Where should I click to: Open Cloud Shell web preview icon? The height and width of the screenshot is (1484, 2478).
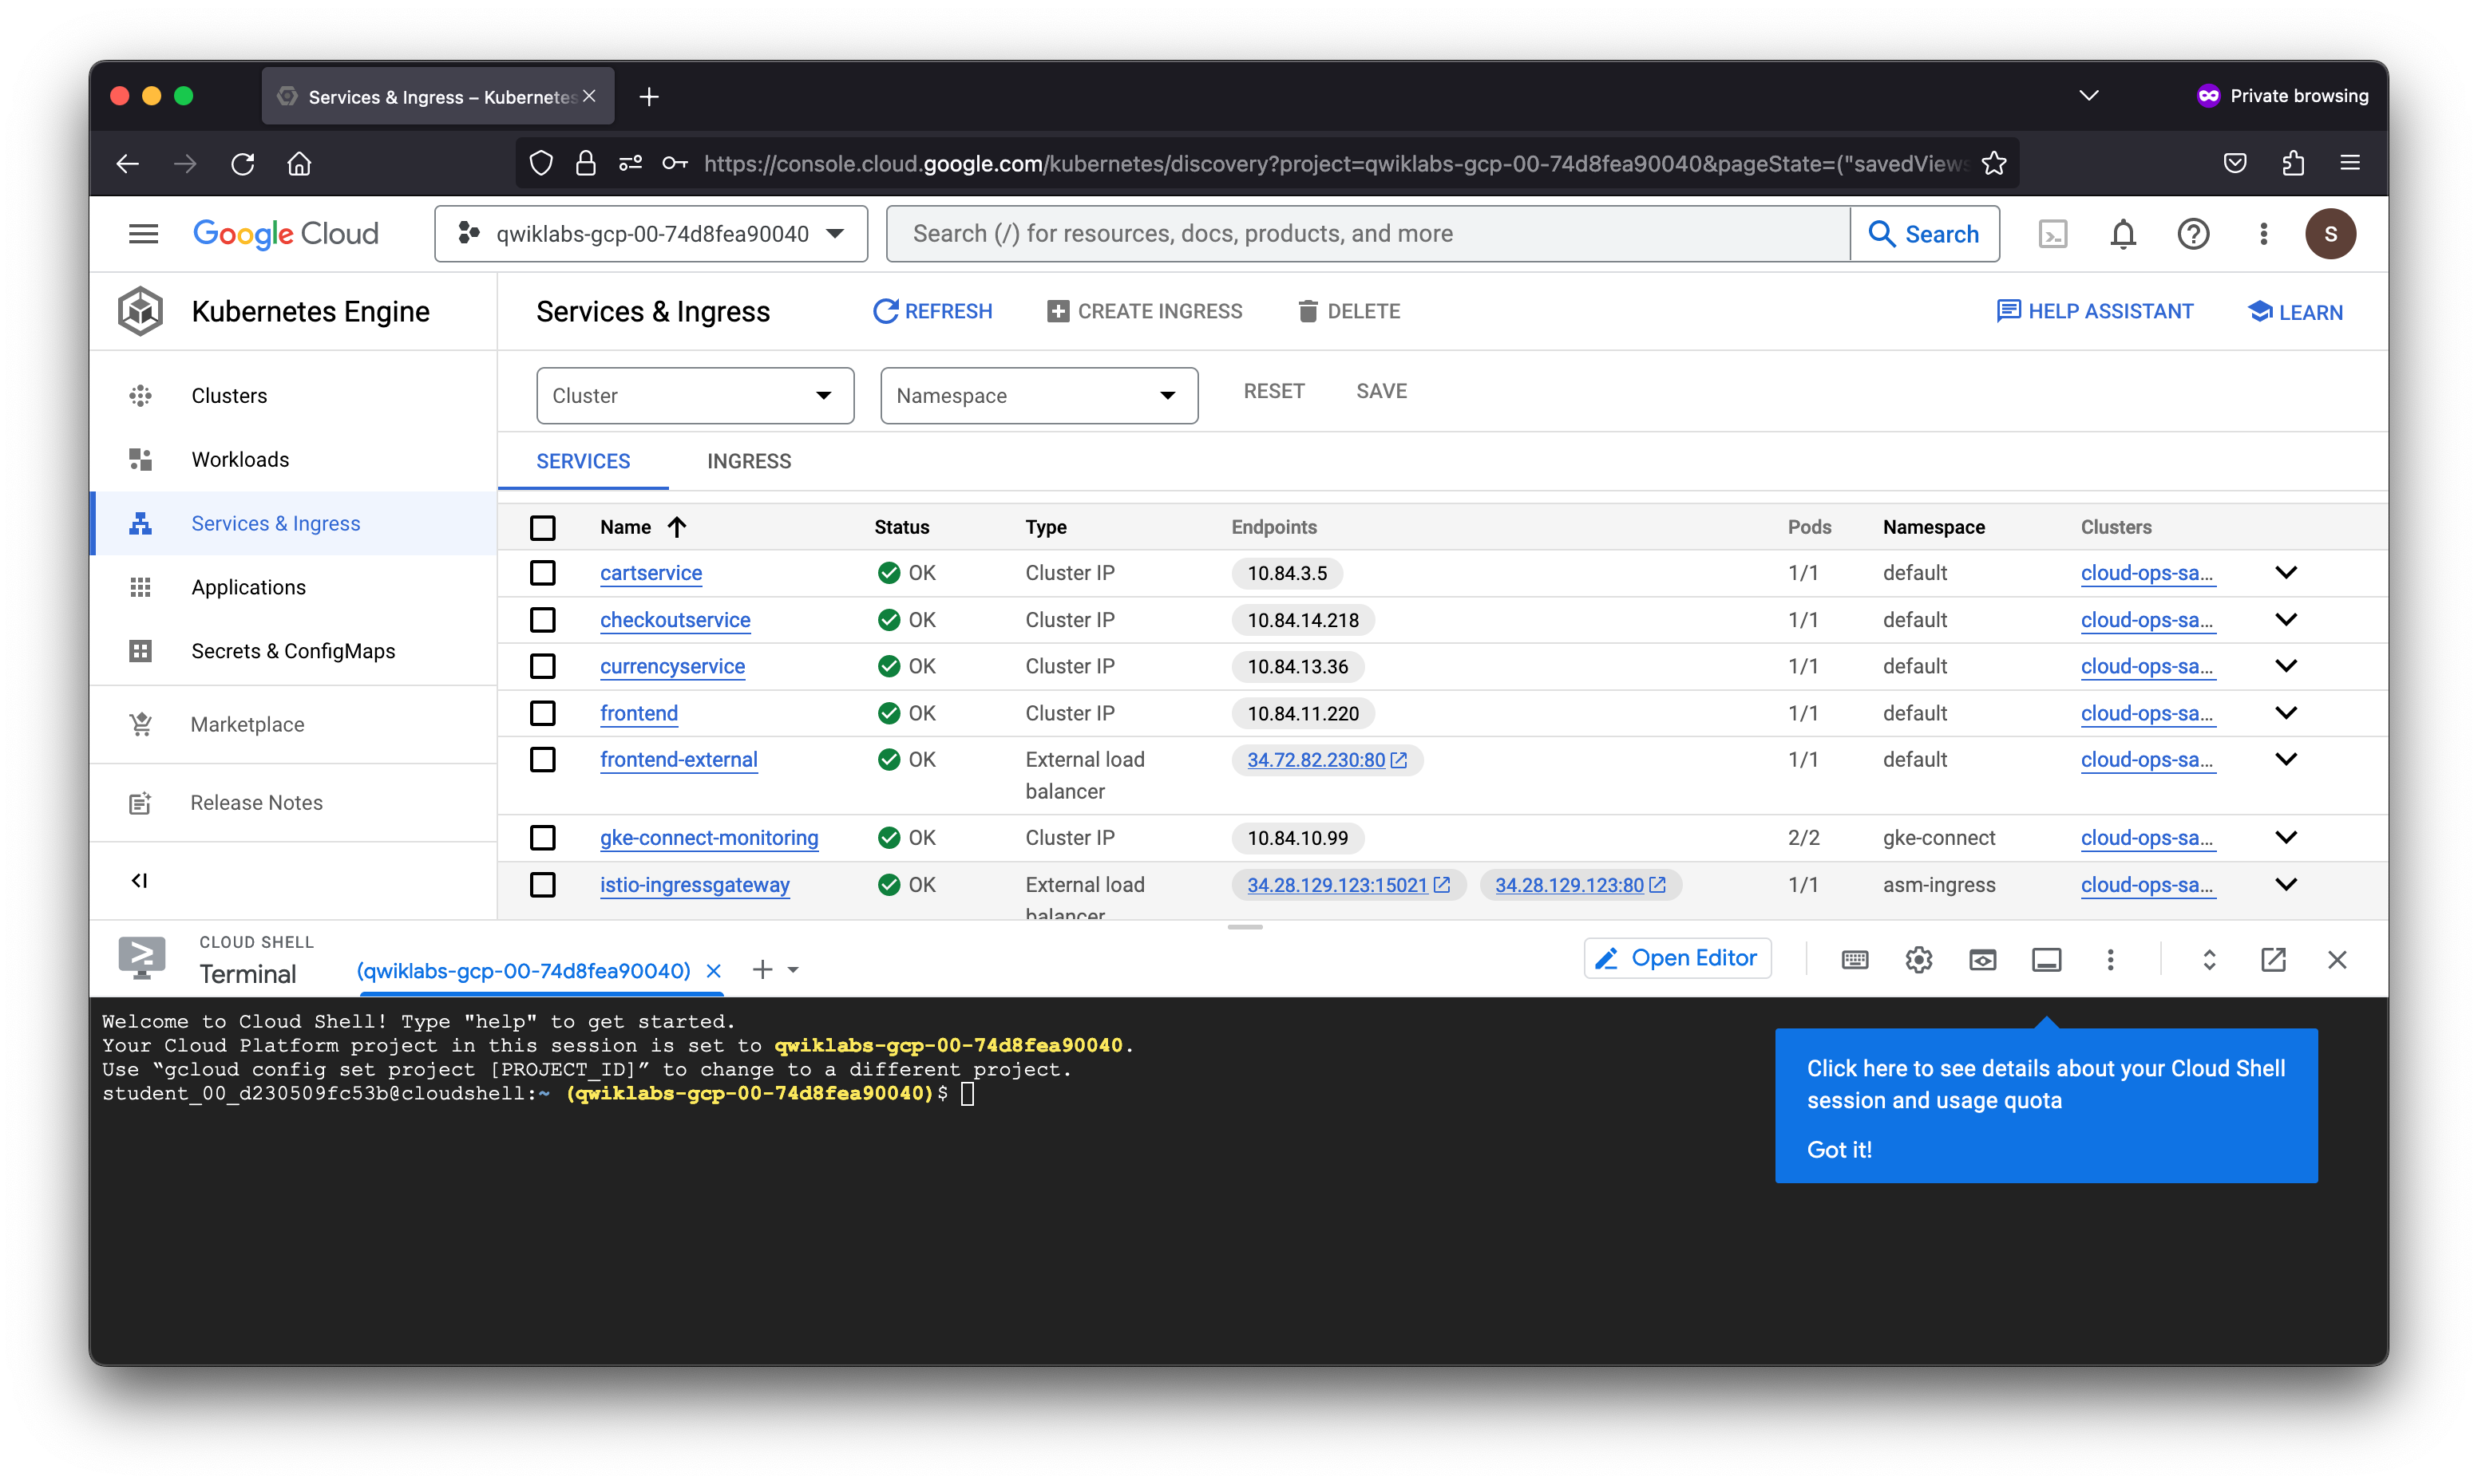[1981, 960]
